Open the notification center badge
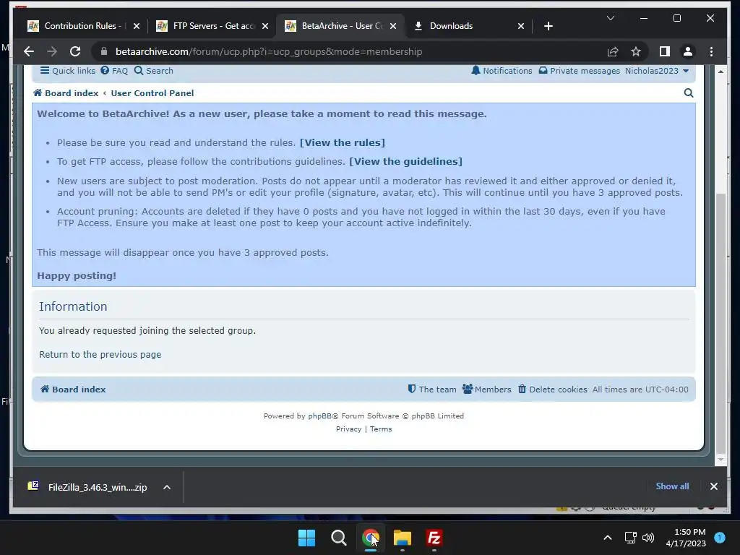This screenshot has height=555, width=740. (720, 538)
